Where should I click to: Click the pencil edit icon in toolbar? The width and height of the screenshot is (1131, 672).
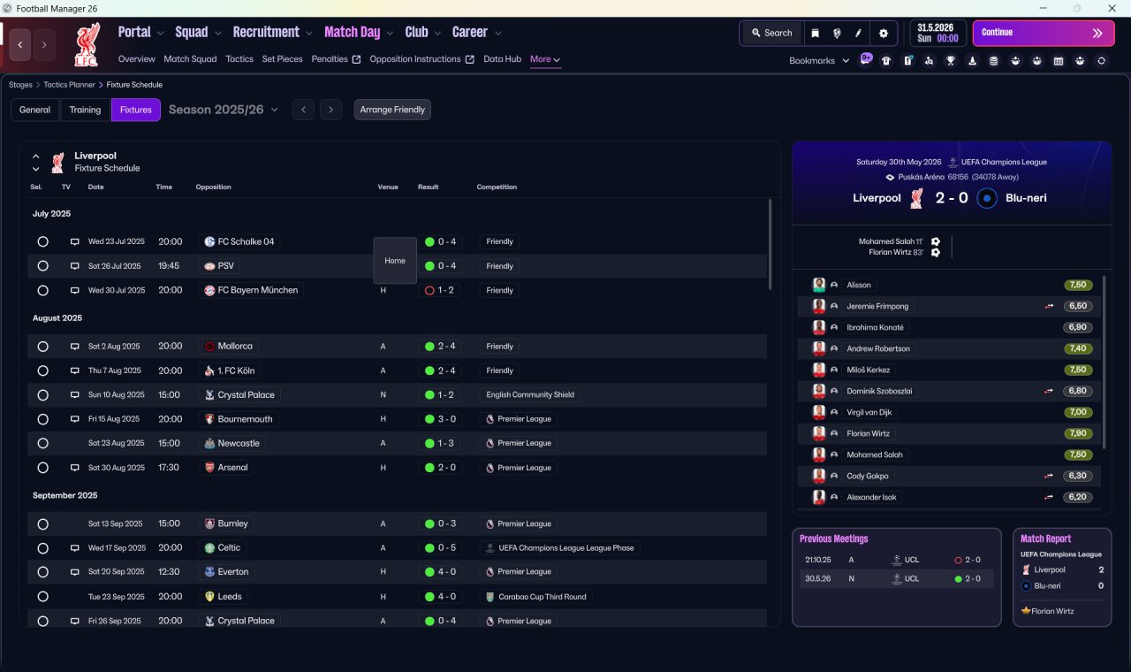pos(858,33)
